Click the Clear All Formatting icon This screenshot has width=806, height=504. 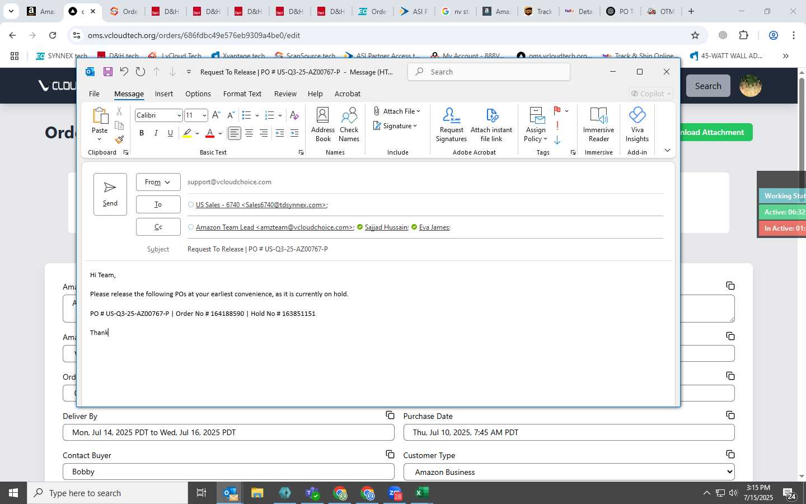coord(294,115)
